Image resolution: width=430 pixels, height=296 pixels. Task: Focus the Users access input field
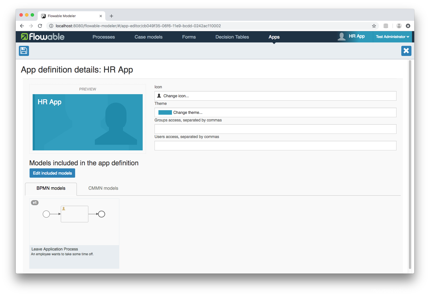tap(276, 146)
